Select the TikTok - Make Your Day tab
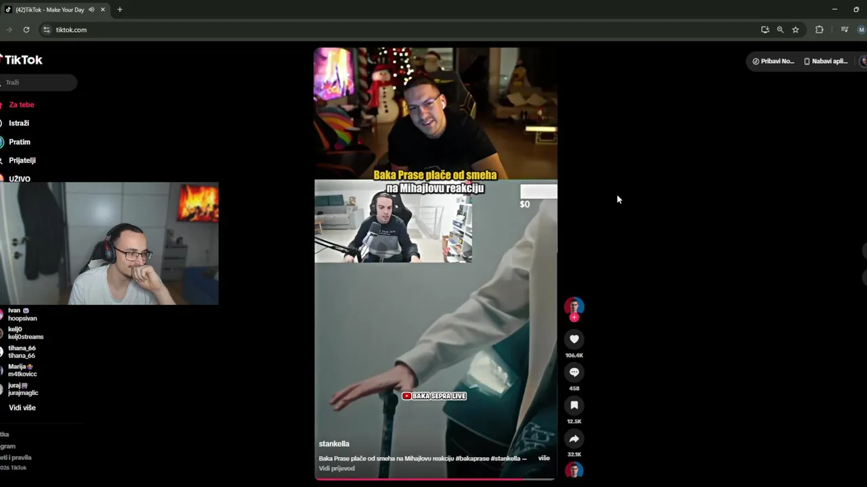 point(54,9)
